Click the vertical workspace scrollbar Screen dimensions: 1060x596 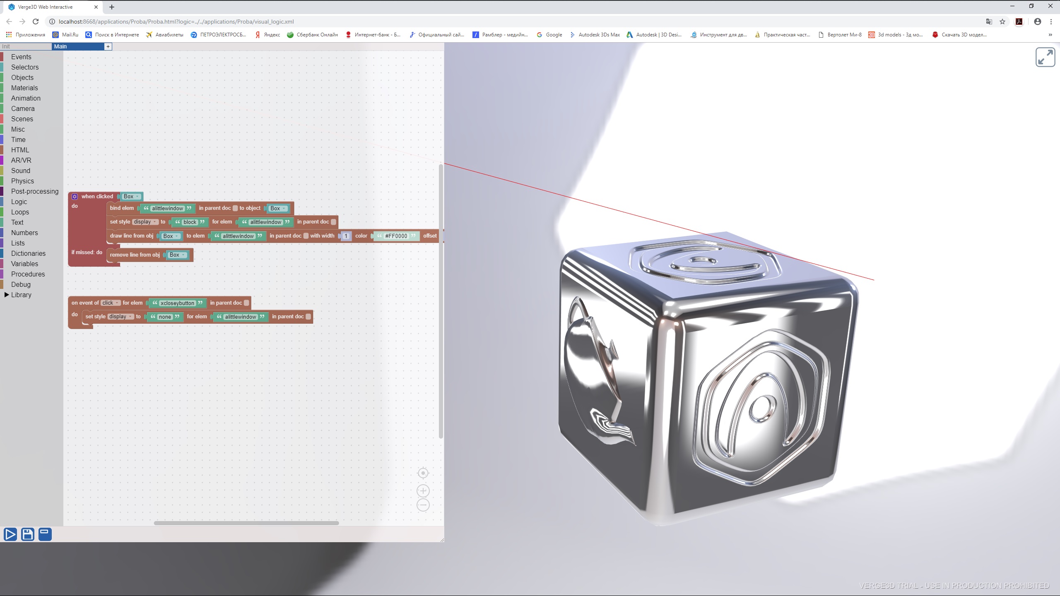tap(441, 301)
